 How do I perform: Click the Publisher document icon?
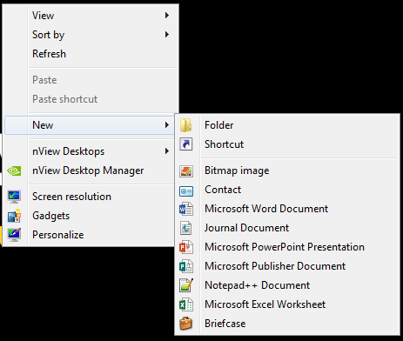(186, 266)
